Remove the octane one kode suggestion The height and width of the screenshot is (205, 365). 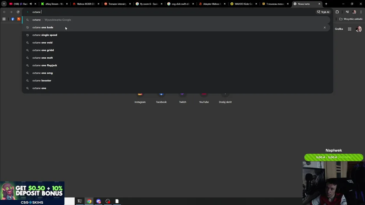(325, 27)
